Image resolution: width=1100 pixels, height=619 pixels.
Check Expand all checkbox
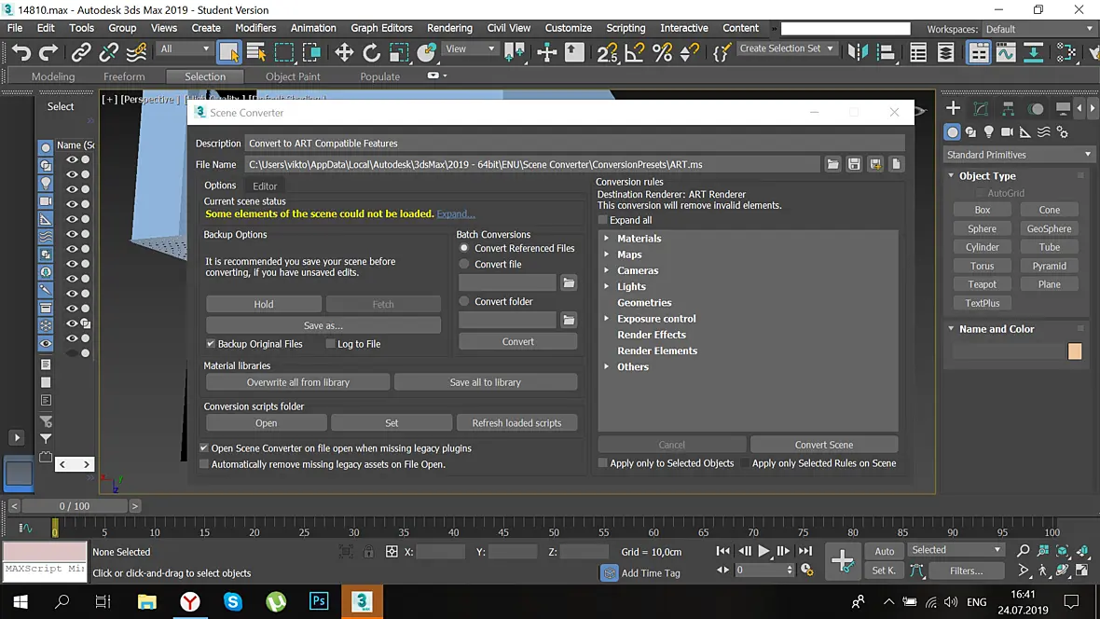pos(602,220)
